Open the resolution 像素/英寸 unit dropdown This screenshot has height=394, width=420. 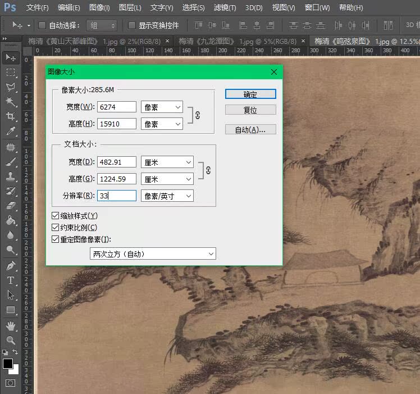[167, 196]
